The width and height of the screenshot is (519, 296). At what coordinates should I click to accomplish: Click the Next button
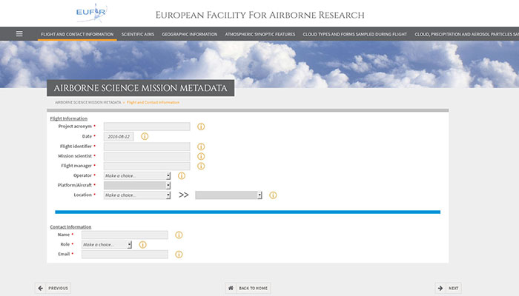point(449,288)
